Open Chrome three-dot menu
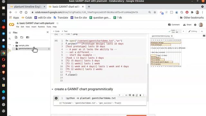The image size is (206, 116). [202, 12]
